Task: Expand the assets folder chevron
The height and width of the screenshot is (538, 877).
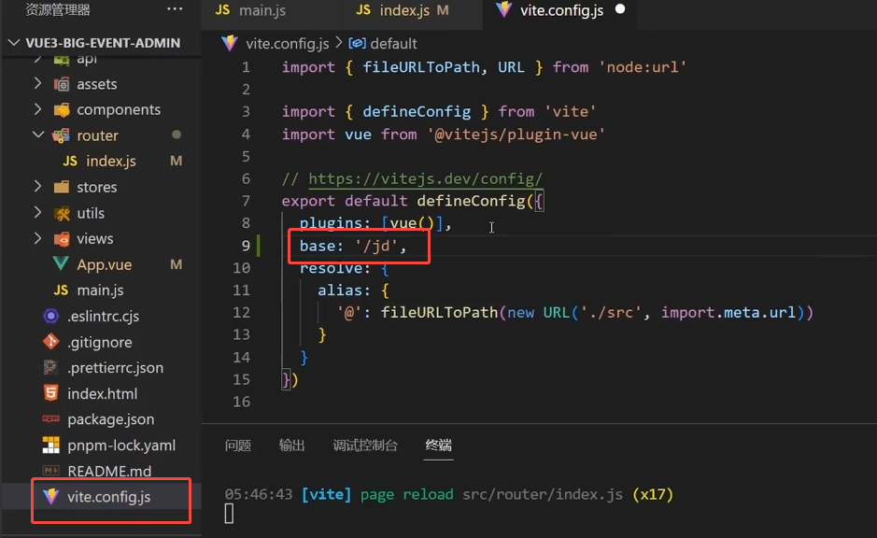Action: point(37,84)
